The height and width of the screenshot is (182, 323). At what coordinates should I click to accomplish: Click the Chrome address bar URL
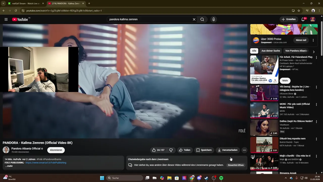point(64,11)
